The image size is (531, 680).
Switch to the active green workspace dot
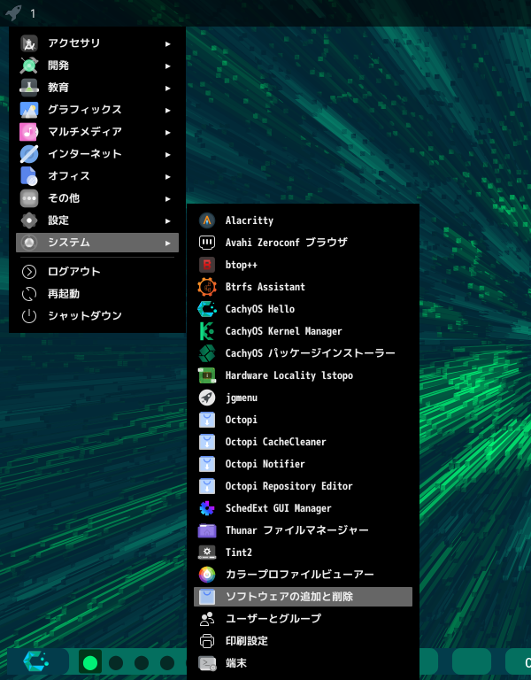coord(89,662)
